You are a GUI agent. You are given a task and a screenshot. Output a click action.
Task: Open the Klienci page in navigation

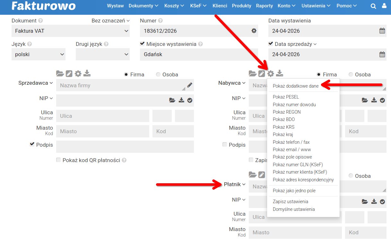point(220,6)
